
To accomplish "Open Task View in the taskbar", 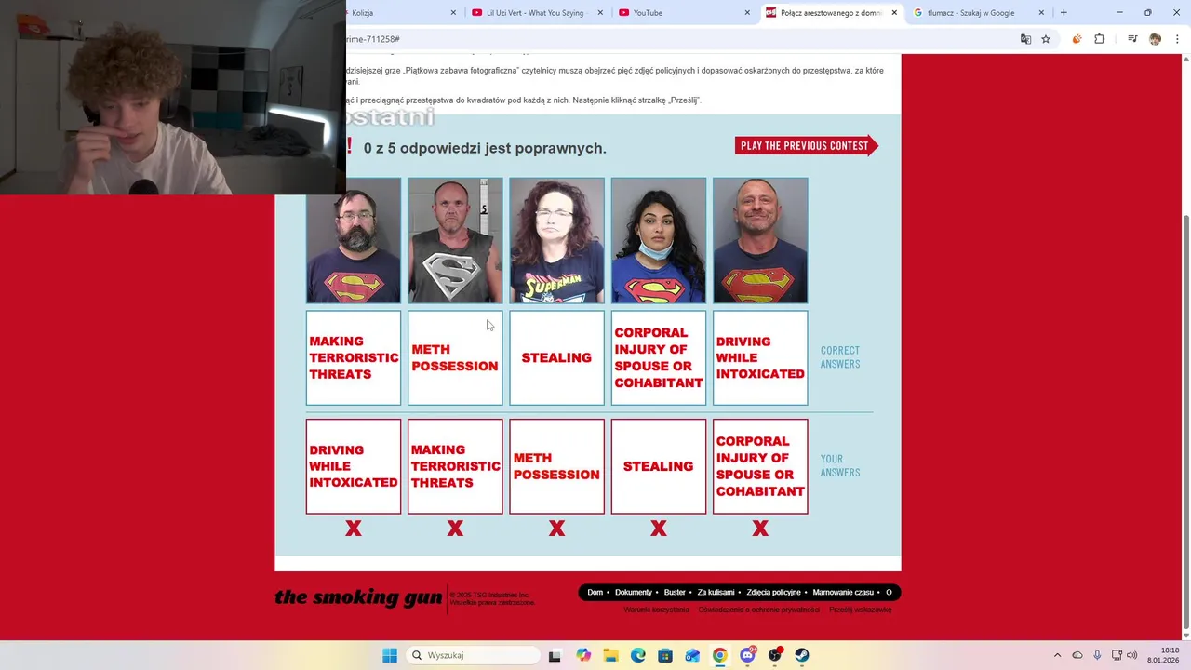I will click(x=555, y=655).
